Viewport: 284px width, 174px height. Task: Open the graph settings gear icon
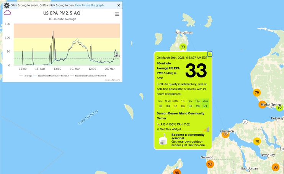6,5
